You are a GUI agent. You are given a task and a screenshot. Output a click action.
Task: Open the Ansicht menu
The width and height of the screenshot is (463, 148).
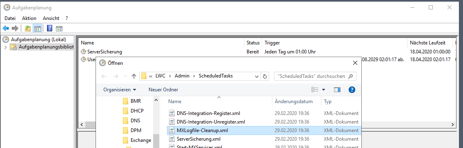(51, 18)
